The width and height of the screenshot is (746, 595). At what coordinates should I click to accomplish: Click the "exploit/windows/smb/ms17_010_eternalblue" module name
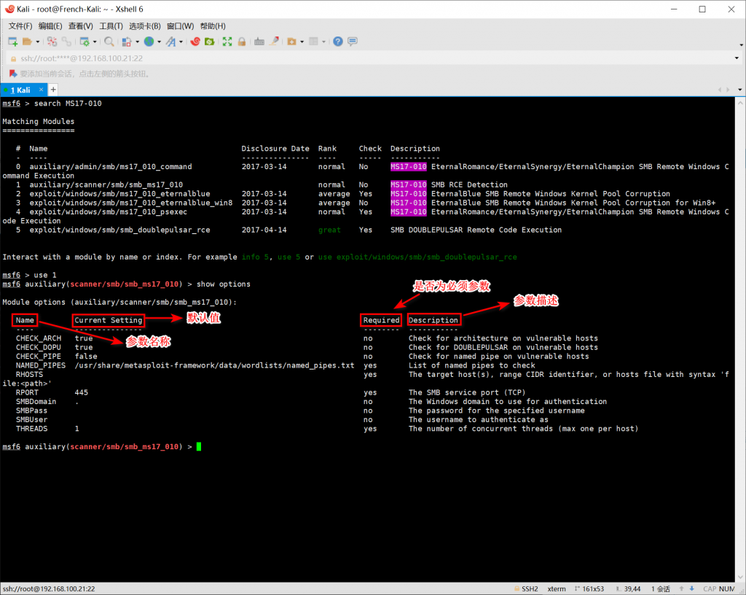(120, 194)
